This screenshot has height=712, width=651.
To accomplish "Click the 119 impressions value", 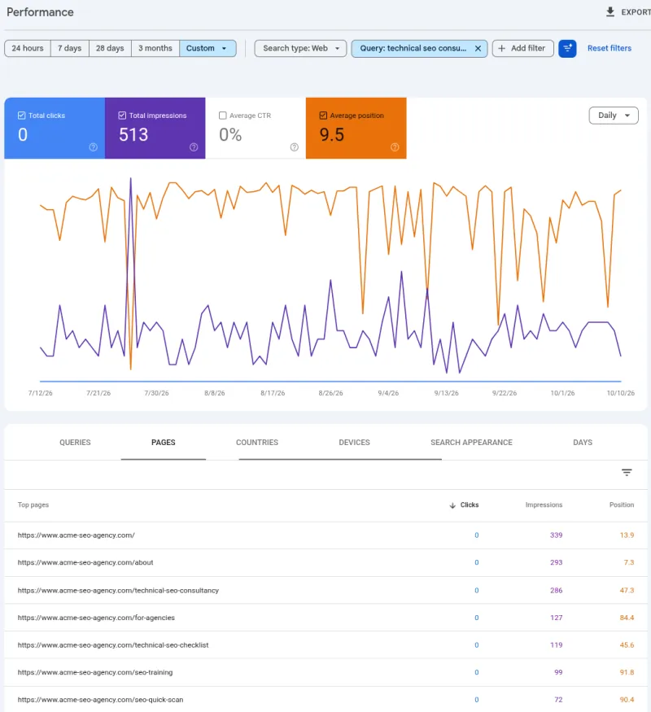I will 556,644.
